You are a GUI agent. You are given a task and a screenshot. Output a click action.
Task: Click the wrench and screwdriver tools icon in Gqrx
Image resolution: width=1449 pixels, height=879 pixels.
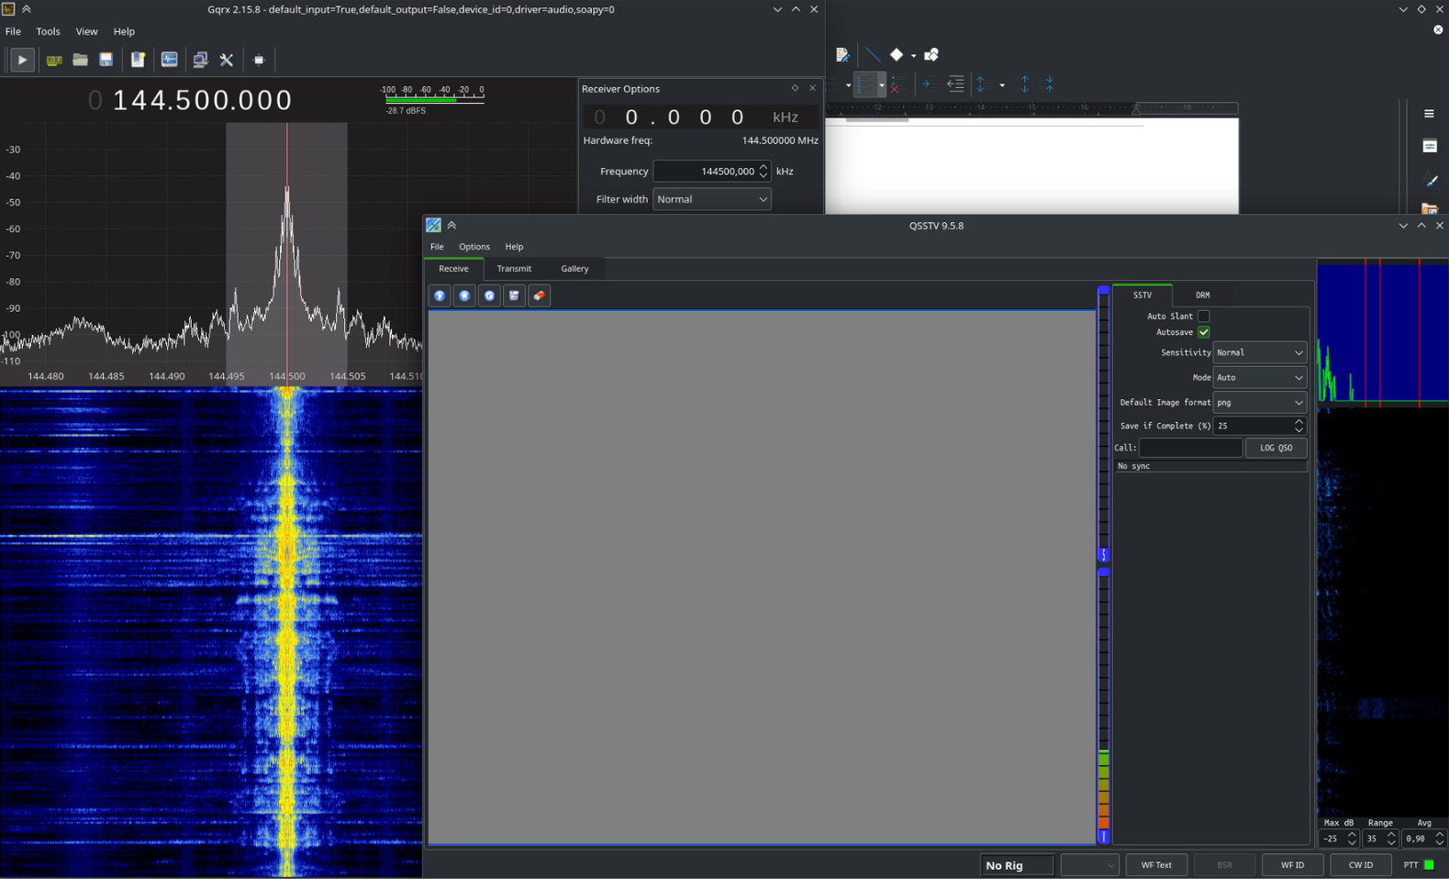(227, 60)
